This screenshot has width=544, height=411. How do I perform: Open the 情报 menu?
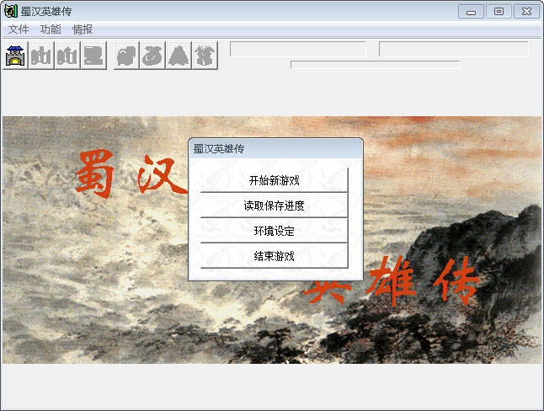click(83, 29)
